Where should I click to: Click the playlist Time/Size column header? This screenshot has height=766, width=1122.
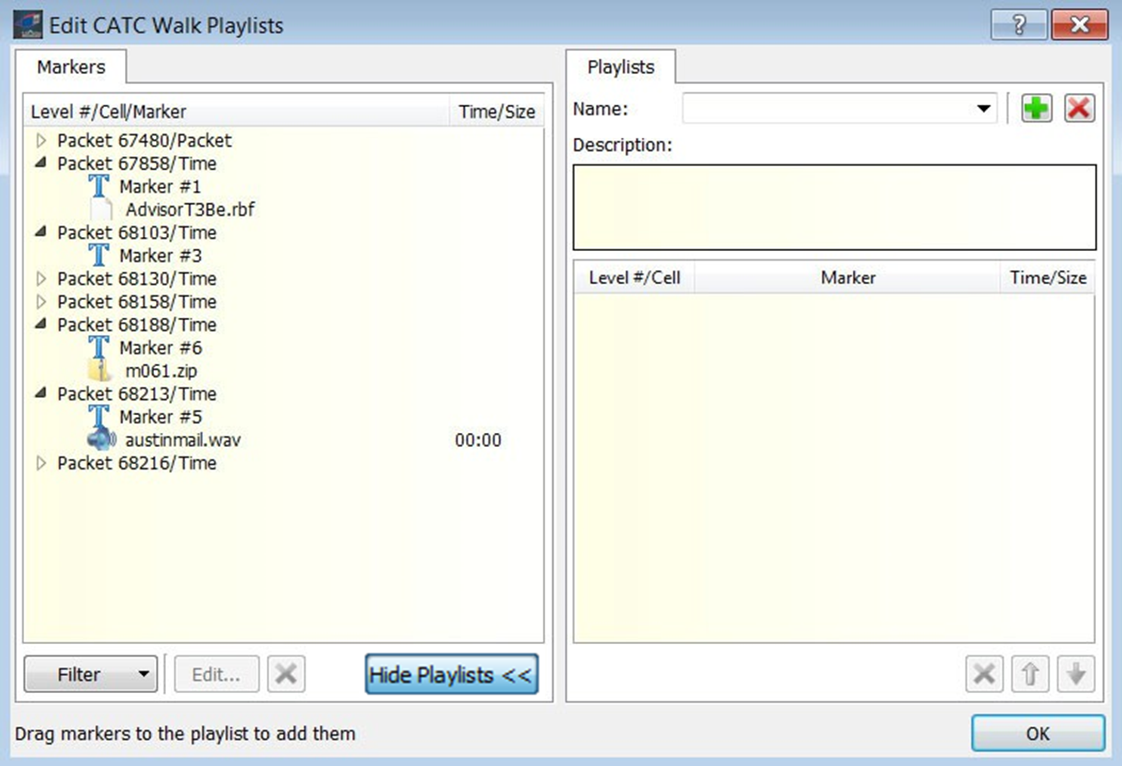click(x=1048, y=278)
